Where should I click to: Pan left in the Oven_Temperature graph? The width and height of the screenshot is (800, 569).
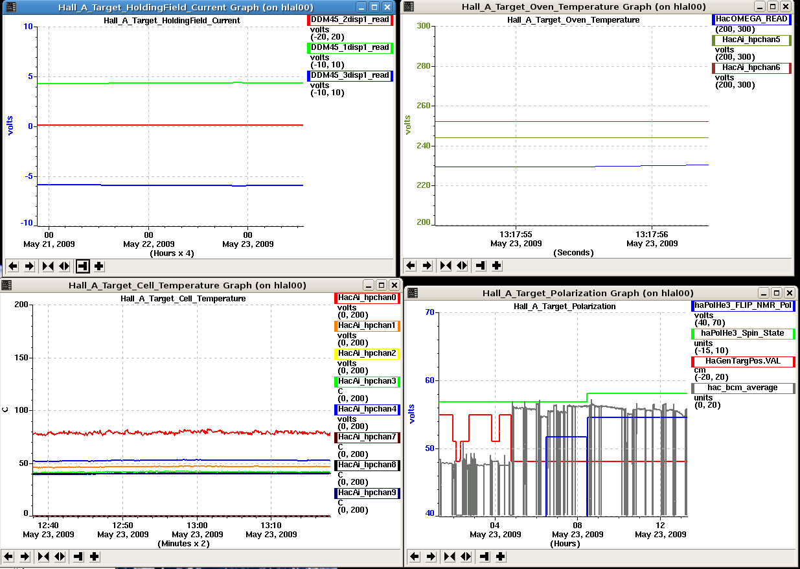411,265
